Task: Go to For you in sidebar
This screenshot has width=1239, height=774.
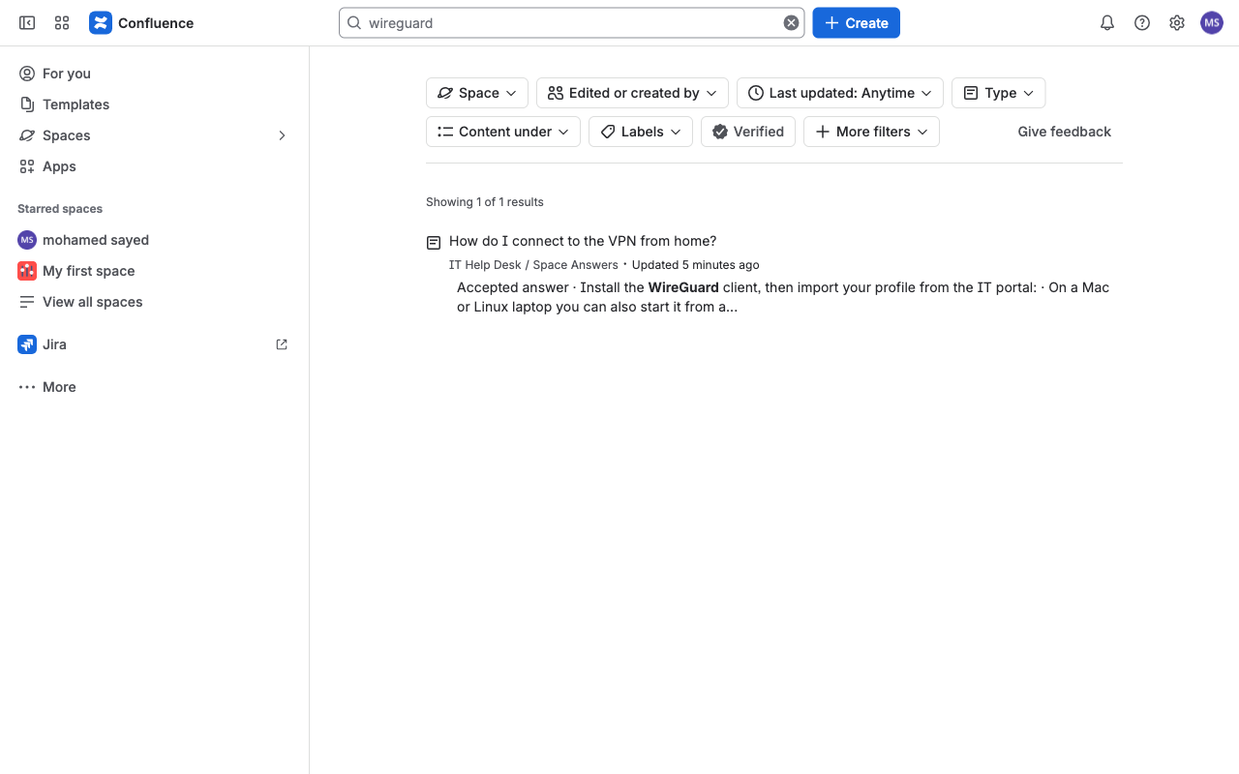Action: tap(155, 74)
